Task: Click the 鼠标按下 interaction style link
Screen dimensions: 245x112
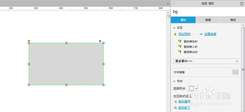Action: [184, 108]
